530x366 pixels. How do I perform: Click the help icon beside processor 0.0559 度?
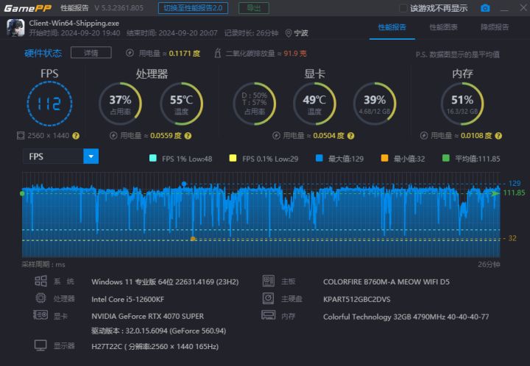(188, 136)
